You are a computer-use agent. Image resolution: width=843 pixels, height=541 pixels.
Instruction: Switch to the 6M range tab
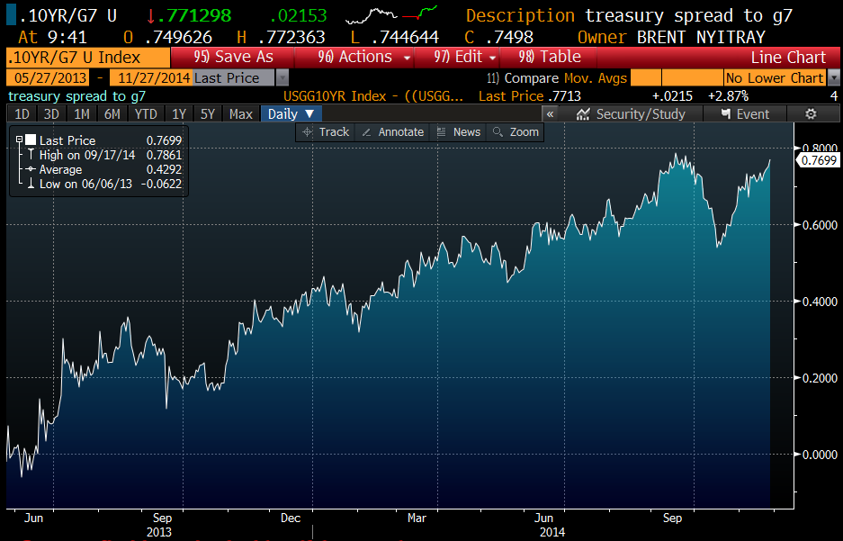tap(112, 114)
